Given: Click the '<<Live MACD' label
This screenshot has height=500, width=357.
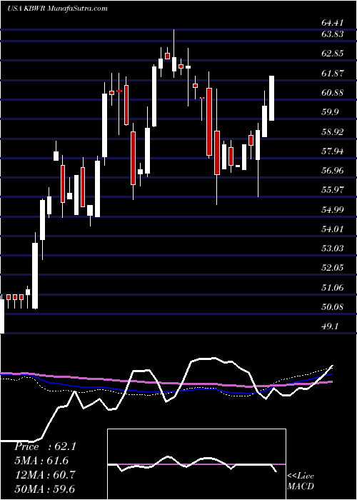Looking at the screenshot, I should [301, 481].
